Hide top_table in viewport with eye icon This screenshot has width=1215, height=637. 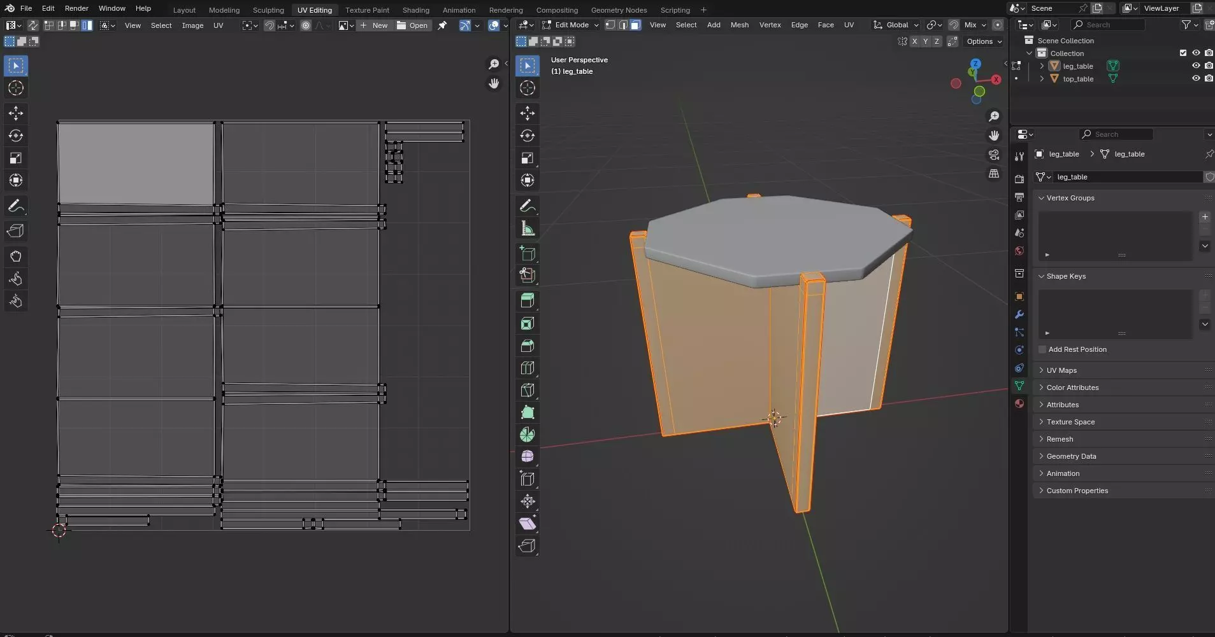click(1196, 78)
